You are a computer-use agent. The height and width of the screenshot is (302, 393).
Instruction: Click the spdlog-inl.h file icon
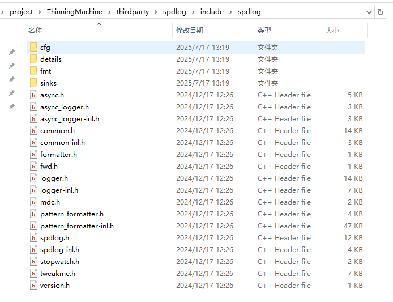33,249
